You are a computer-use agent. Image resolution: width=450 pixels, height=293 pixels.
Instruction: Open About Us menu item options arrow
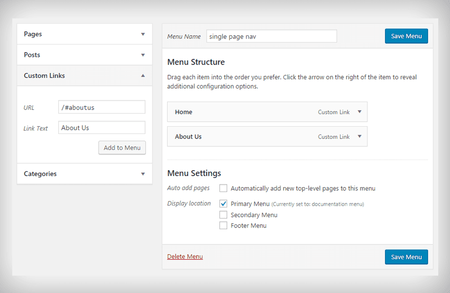tap(359, 137)
